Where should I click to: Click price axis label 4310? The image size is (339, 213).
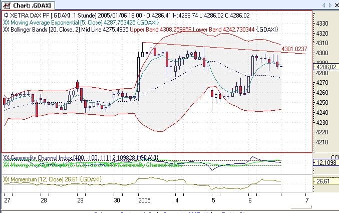322,43
